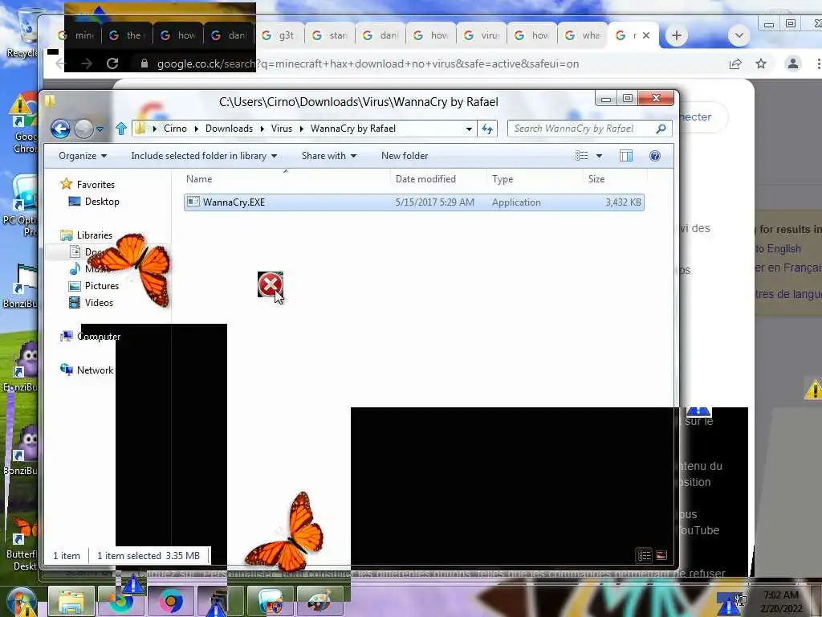Select Pictures in the navigation pane

pyautogui.click(x=102, y=286)
